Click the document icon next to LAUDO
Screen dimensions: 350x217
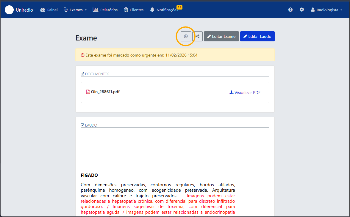click(x=82, y=125)
